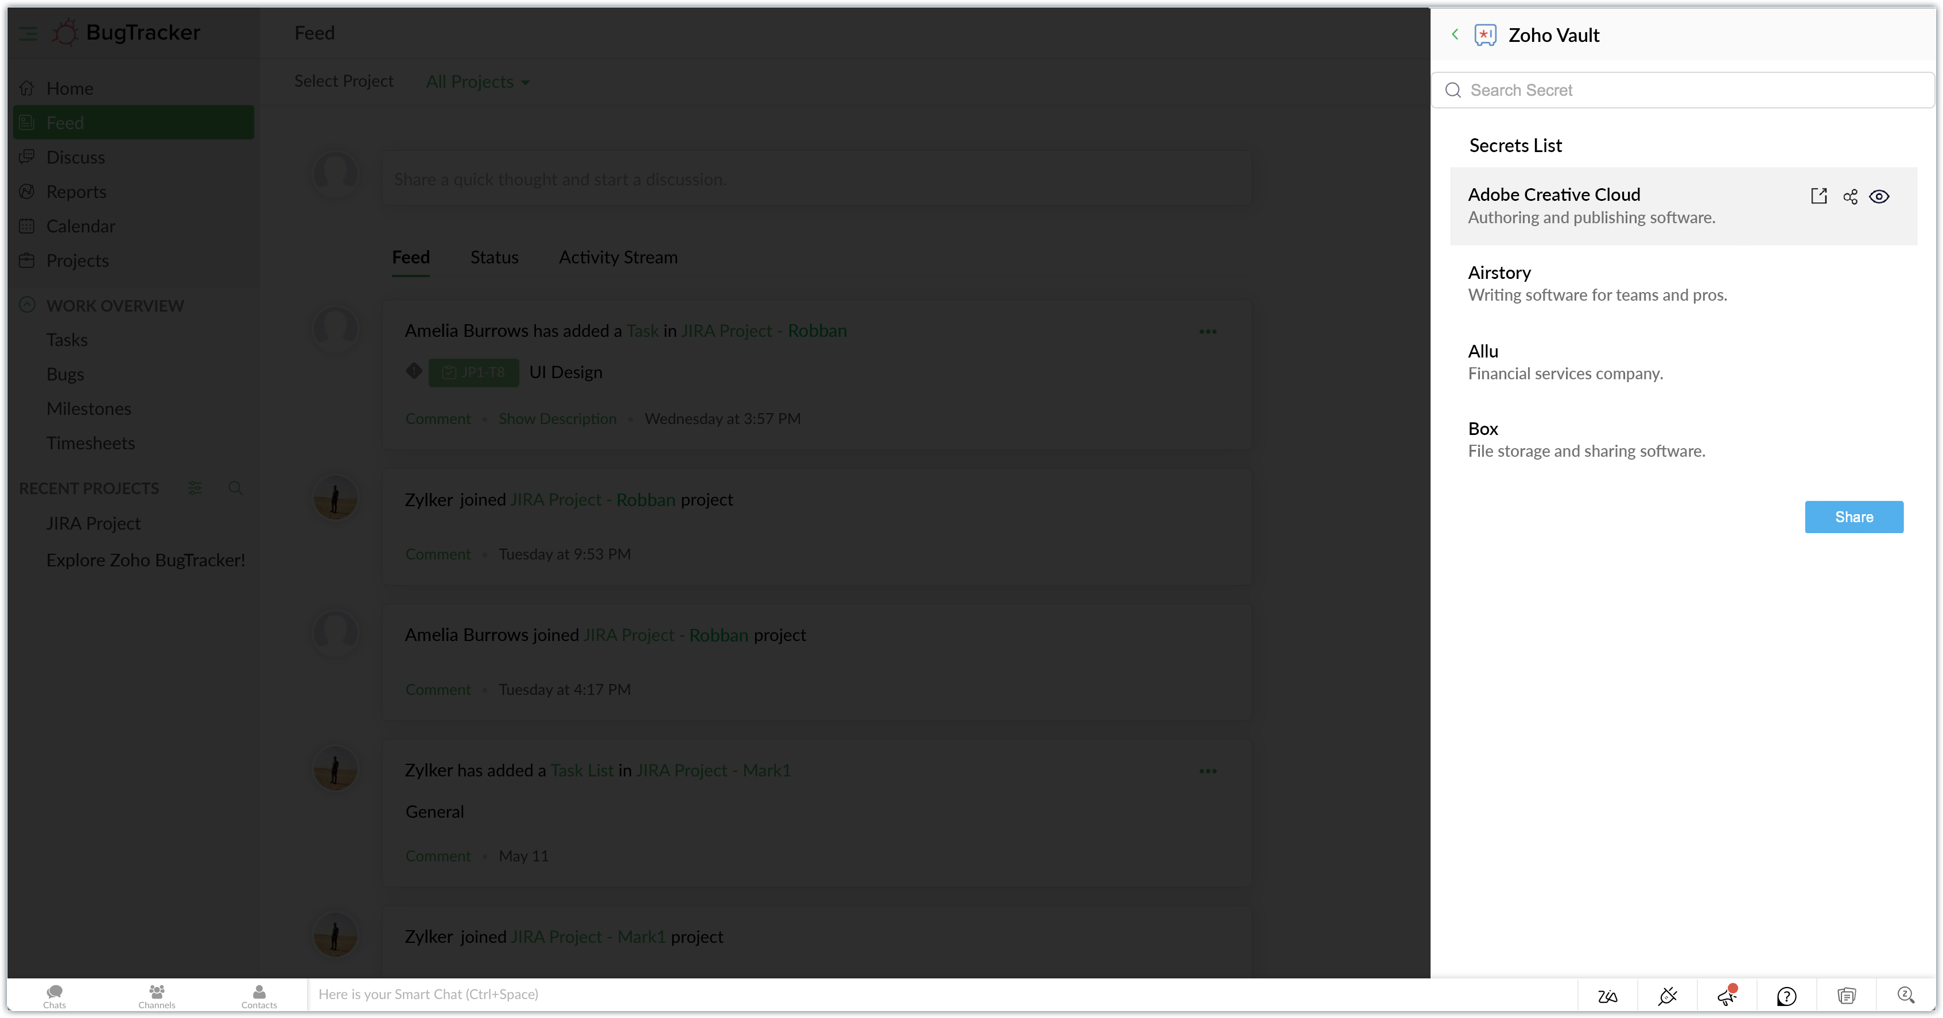The width and height of the screenshot is (1943, 1018).
Task: Click in the Search Secret field
Action: point(1682,91)
